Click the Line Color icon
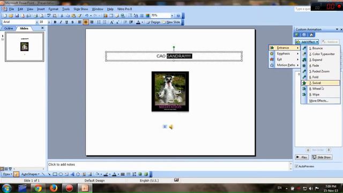 (x=106, y=174)
